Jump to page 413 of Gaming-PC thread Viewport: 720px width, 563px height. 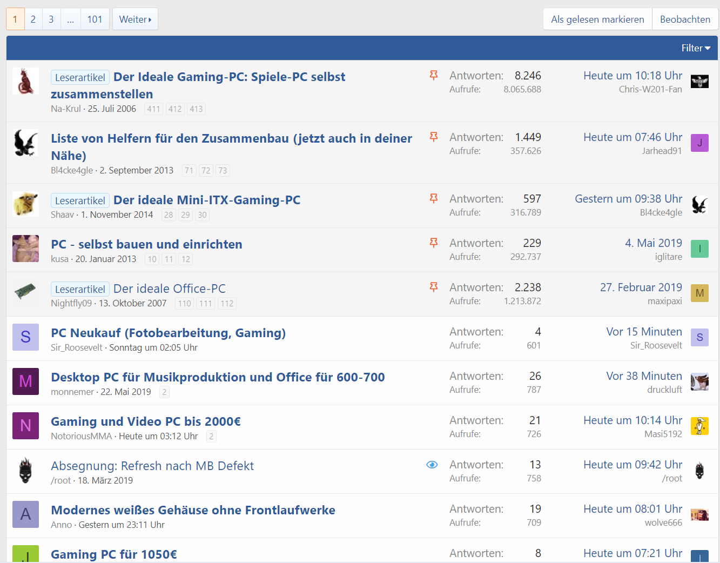[196, 109]
